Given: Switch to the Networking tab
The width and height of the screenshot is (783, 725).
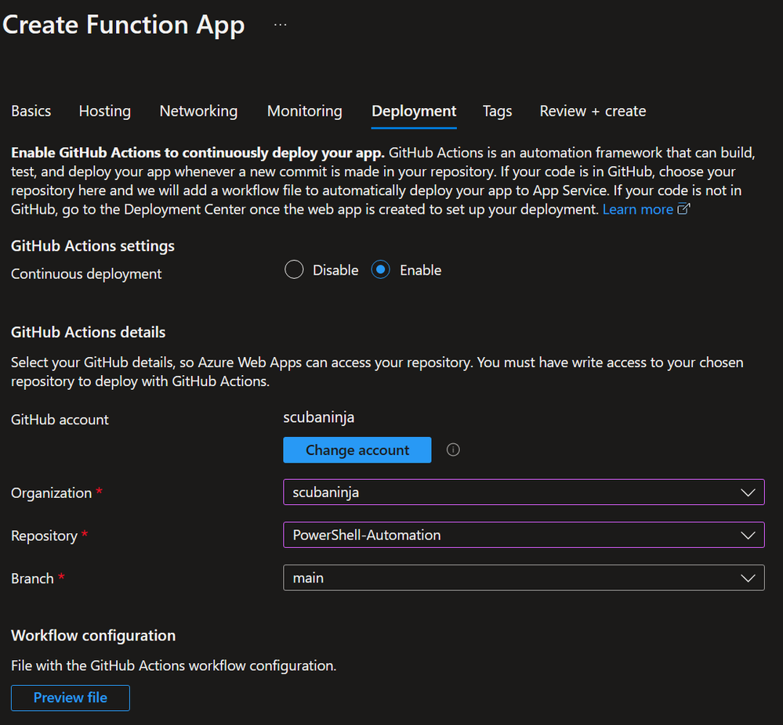Looking at the screenshot, I should tap(199, 110).
